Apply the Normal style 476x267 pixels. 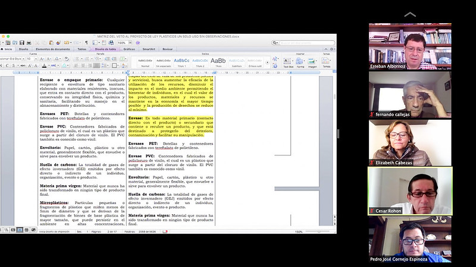coord(145,63)
